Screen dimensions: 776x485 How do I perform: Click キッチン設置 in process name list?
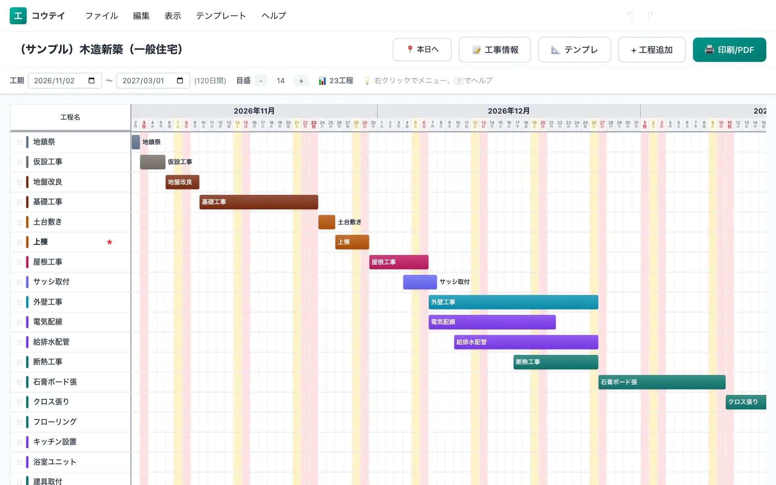click(55, 442)
